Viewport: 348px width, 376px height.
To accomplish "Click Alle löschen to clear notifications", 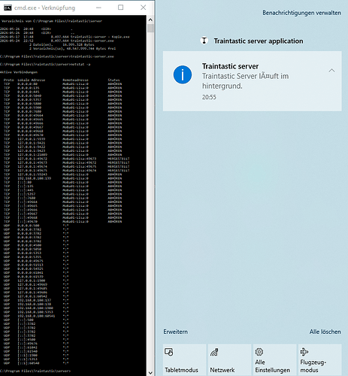I will (x=325, y=332).
